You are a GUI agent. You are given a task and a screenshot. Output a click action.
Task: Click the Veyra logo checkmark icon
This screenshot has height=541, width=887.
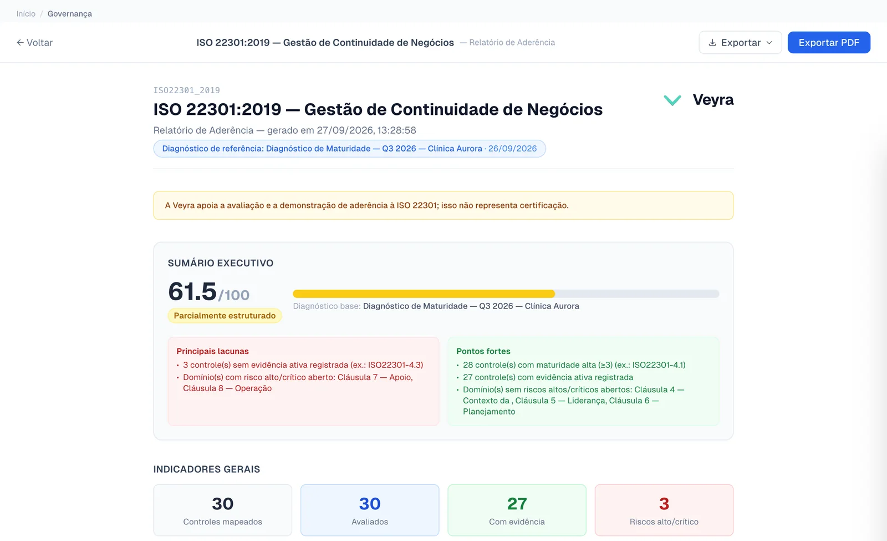pyautogui.click(x=672, y=100)
